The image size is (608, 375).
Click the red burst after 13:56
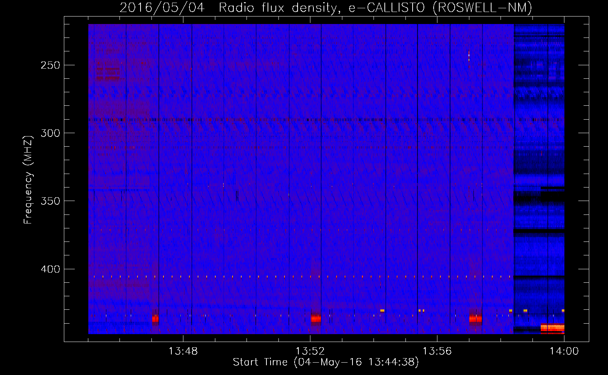pos(475,318)
